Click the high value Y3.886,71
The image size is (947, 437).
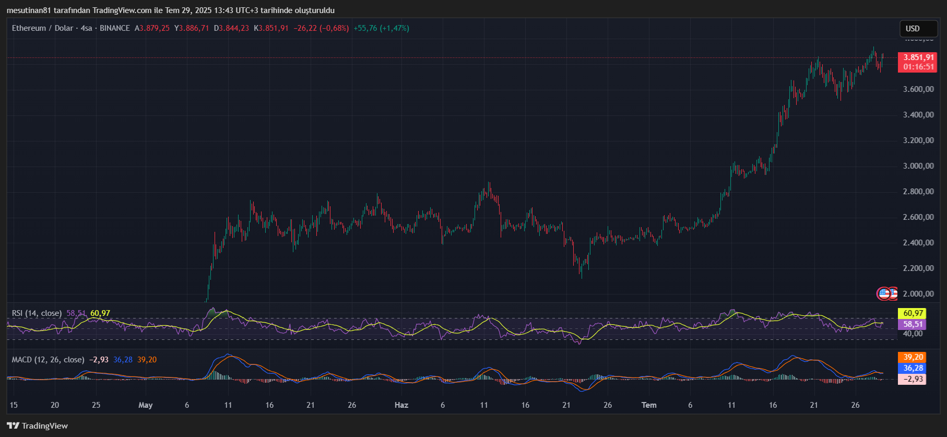[x=192, y=28]
